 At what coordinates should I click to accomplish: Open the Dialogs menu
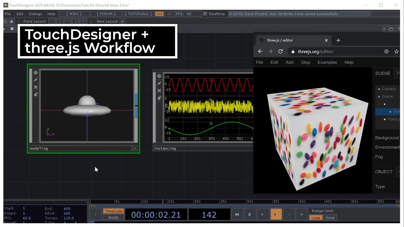coord(35,14)
